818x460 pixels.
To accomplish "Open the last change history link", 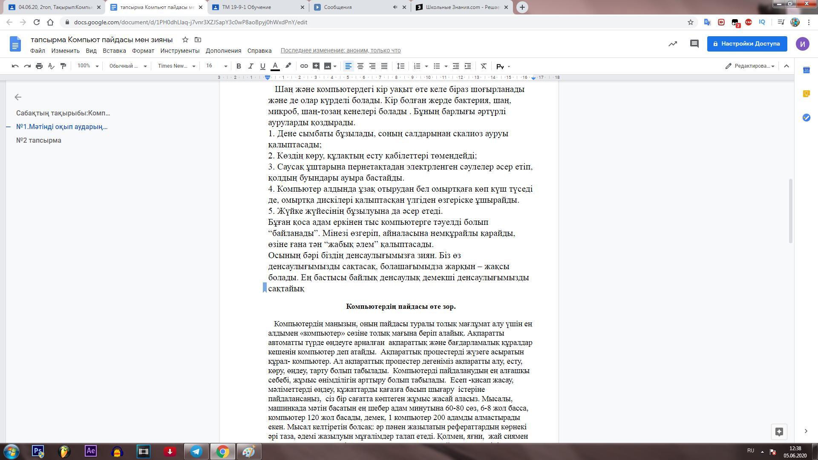I will [x=340, y=51].
